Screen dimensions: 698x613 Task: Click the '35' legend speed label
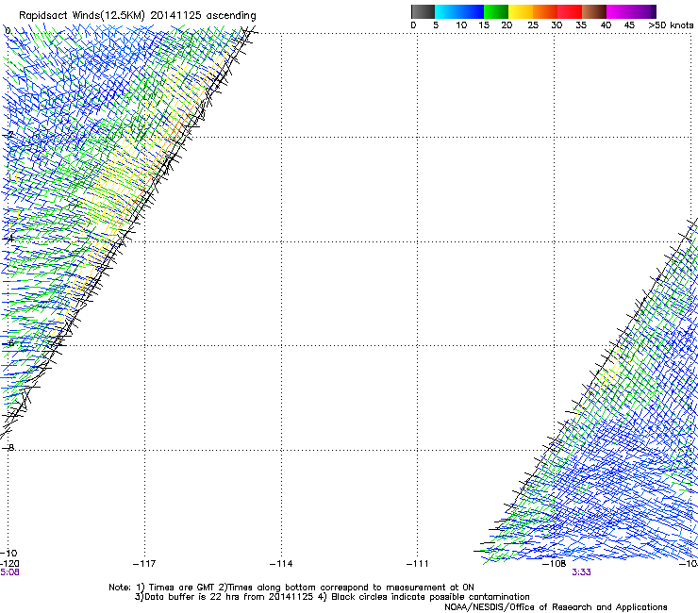[581, 25]
